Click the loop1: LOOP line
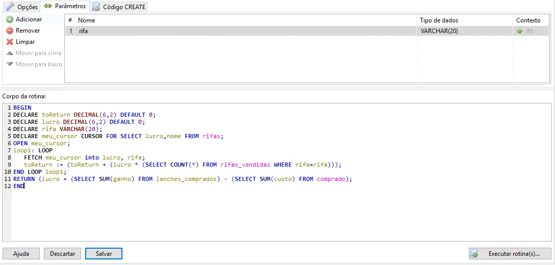This screenshot has height=265, width=555. (33, 150)
